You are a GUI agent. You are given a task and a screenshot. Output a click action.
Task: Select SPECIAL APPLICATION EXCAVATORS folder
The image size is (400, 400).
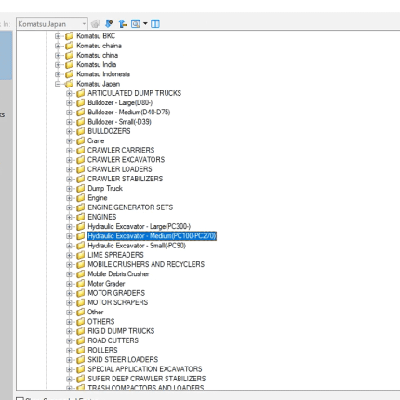[145, 369]
